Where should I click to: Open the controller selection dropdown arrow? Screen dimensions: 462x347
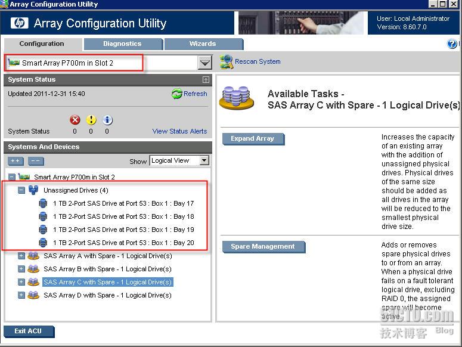(x=205, y=63)
